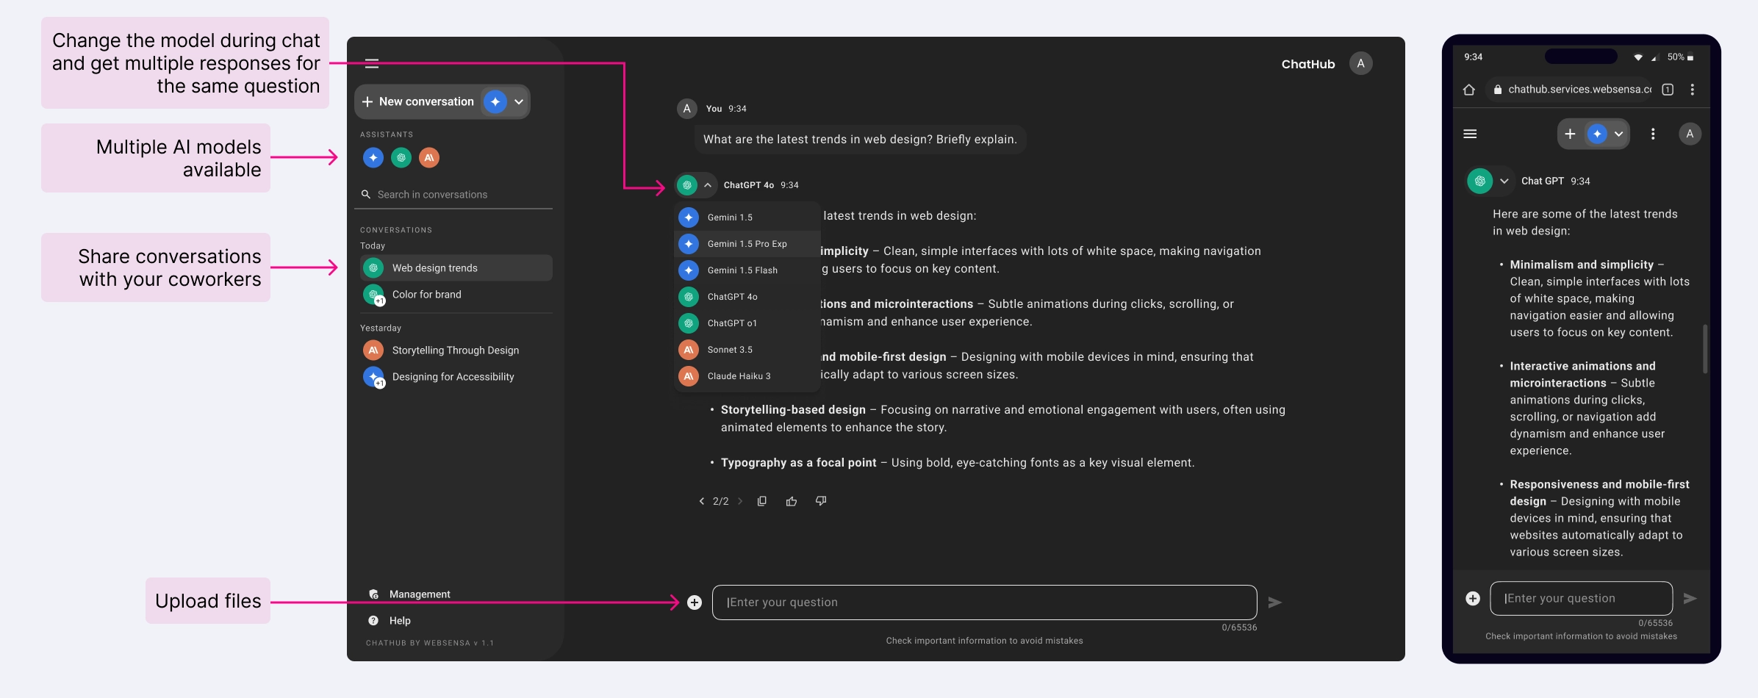Click the ChatHub title in the header

(x=1307, y=65)
